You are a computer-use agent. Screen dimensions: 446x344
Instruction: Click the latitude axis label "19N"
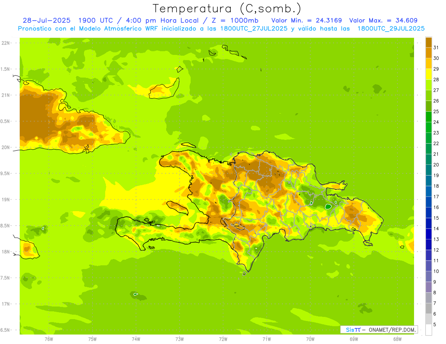pos(6,200)
